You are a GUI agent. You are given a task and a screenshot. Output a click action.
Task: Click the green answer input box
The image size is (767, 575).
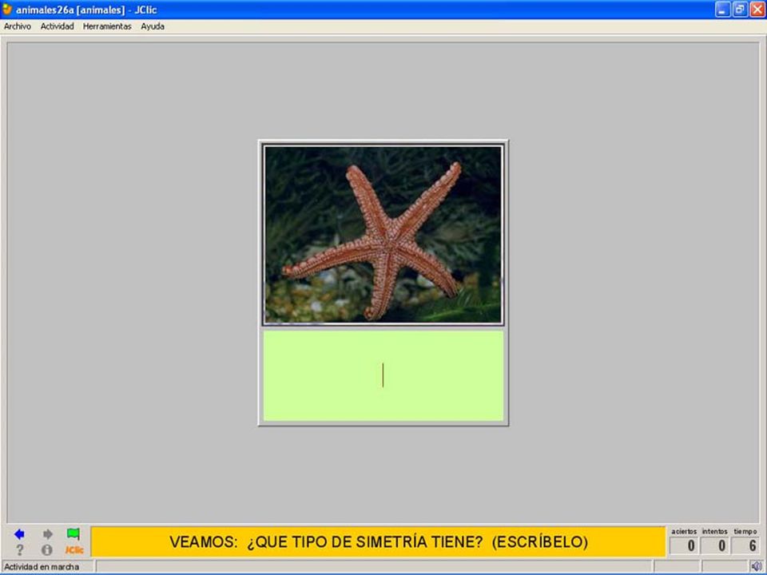[383, 375]
